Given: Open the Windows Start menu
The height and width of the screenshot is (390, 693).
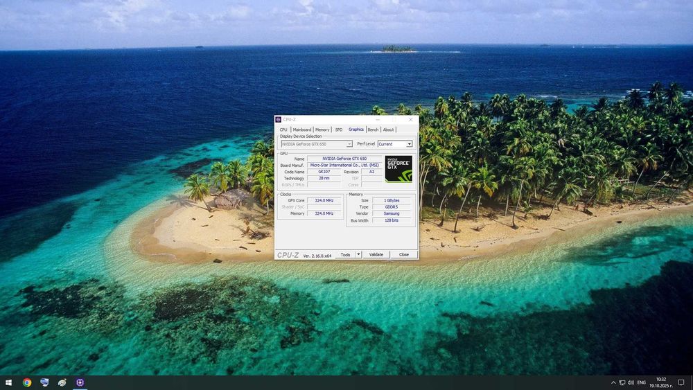Looking at the screenshot, I should point(8,382).
